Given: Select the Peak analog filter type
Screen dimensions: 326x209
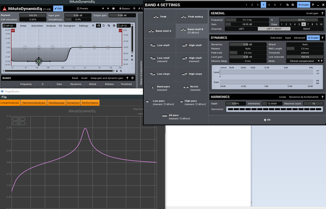Looking at the screenshot, I should pyautogui.click(x=192, y=17).
